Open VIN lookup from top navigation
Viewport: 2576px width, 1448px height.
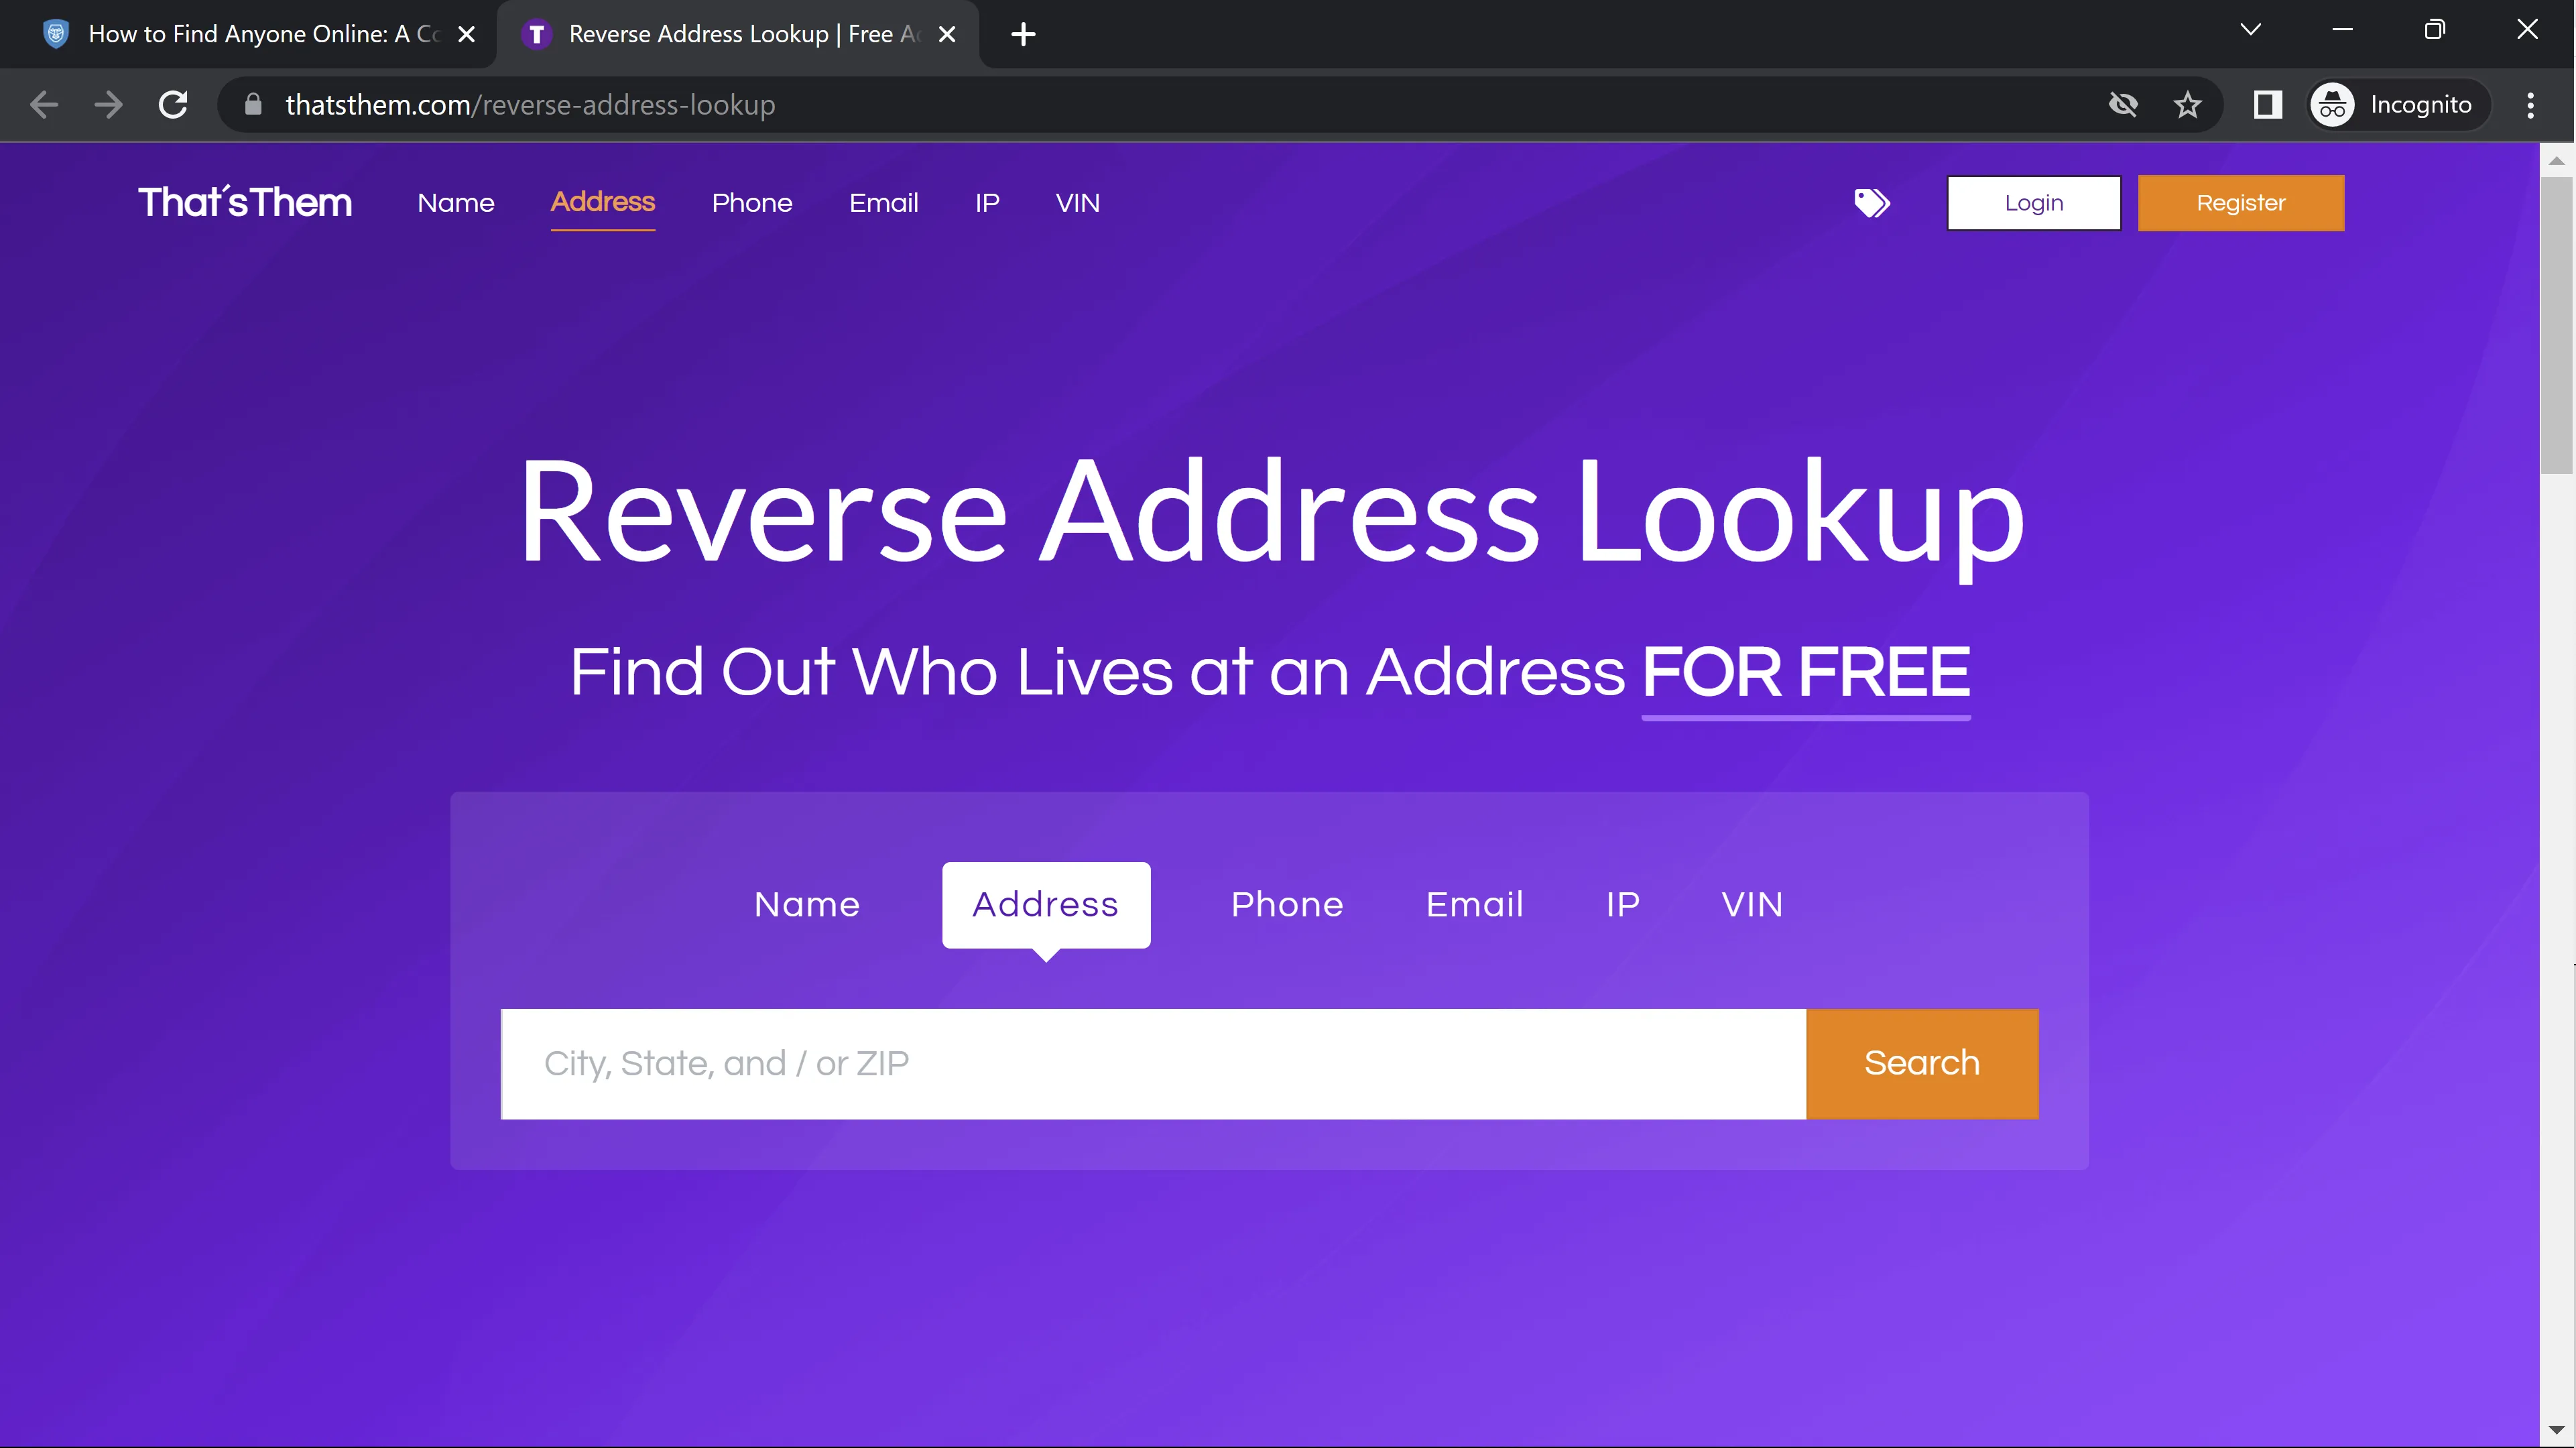[x=1077, y=203]
